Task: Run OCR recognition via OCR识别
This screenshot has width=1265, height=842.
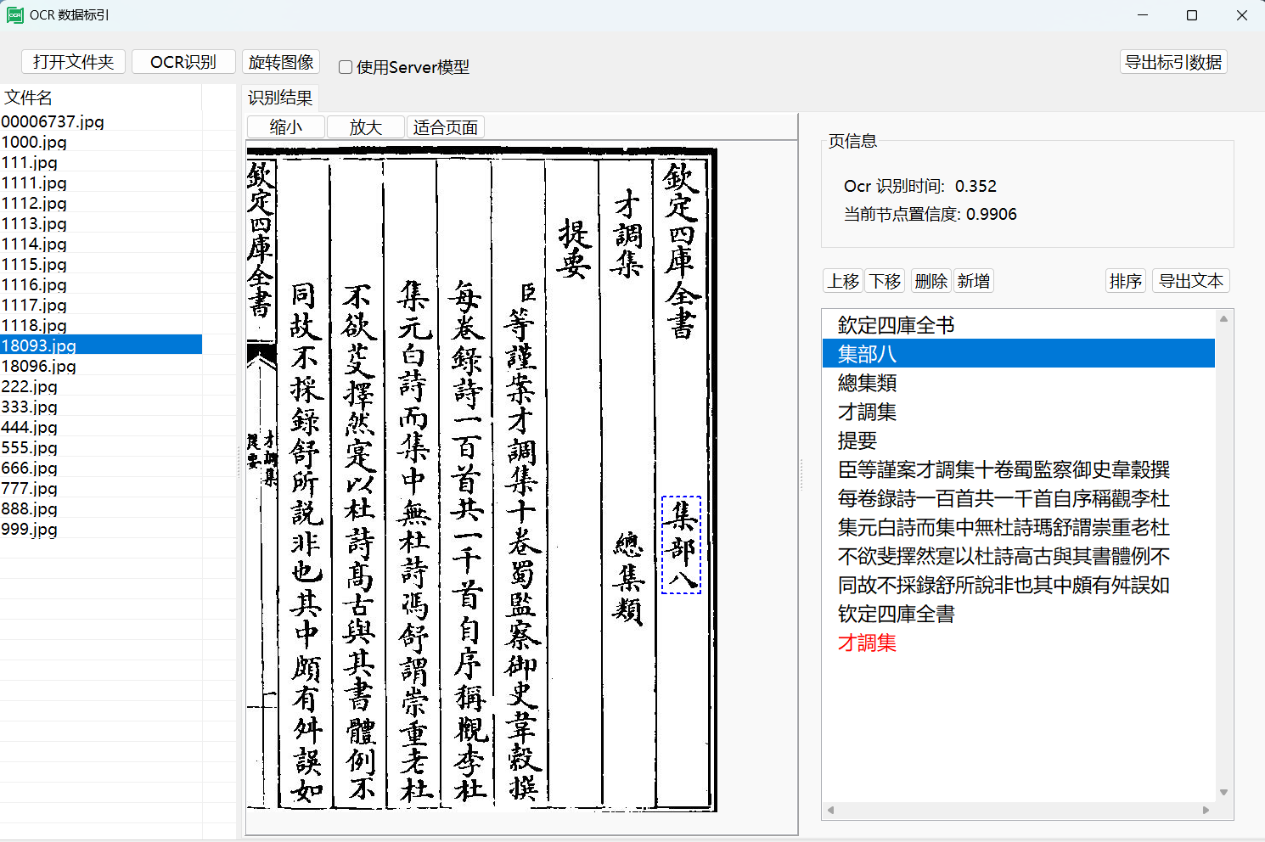Action: tap(183, 61)
